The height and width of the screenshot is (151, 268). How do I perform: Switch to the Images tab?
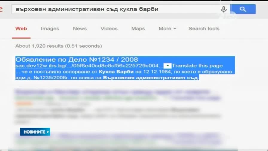point(50,28)
